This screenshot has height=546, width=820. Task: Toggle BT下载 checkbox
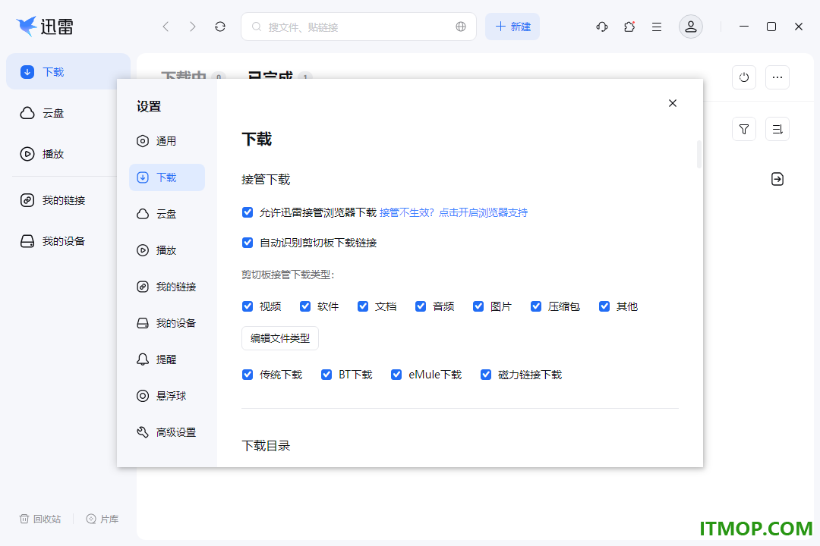click(326, 375)
